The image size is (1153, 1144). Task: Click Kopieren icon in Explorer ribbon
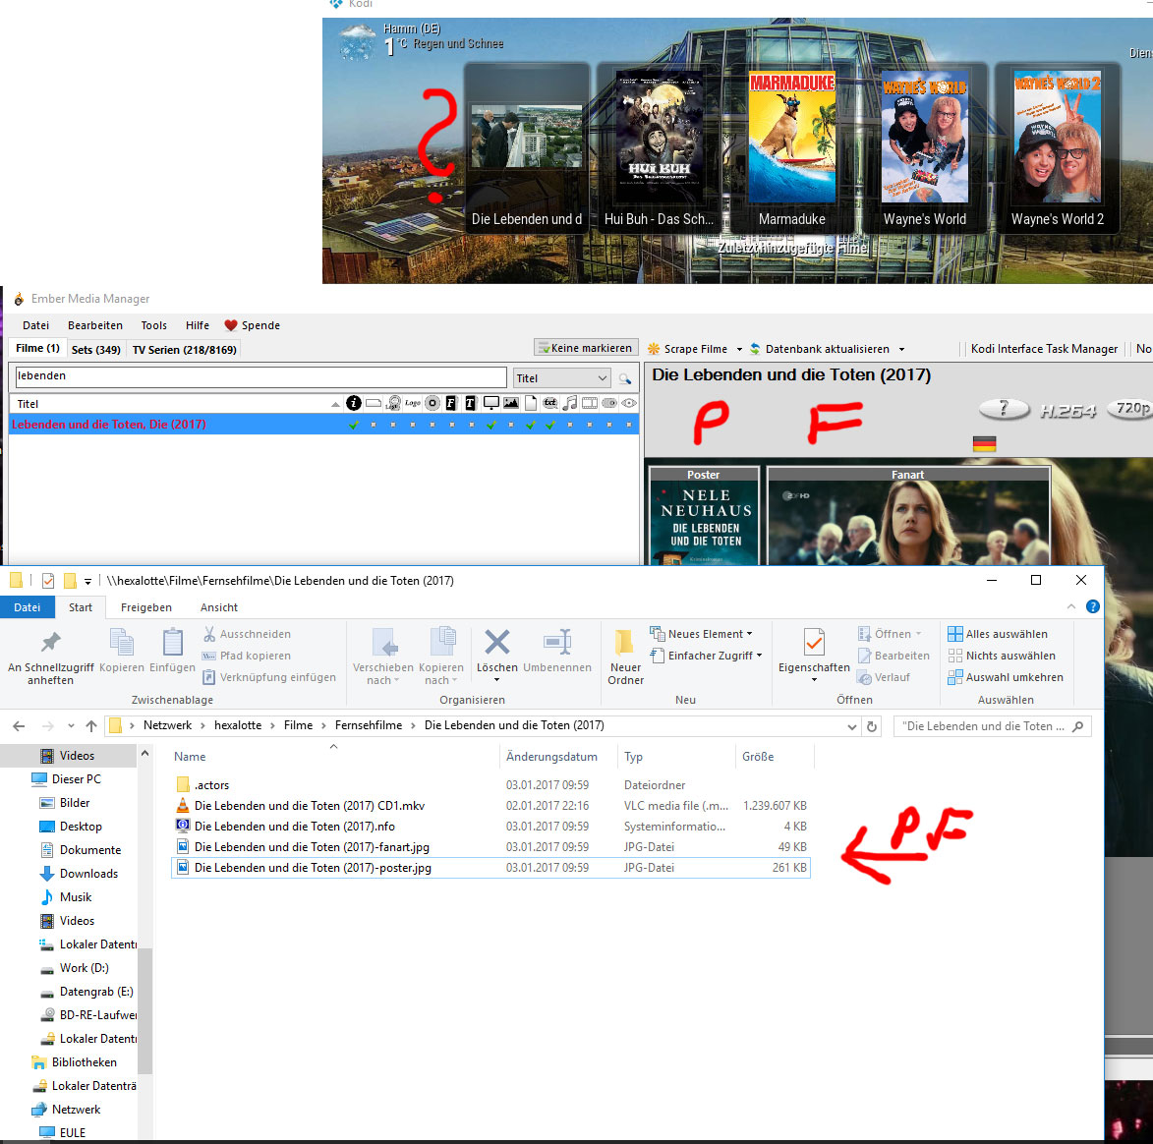(121, 642)
